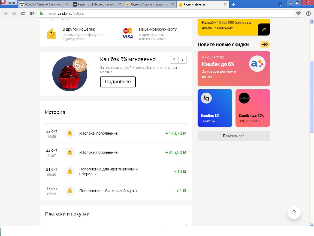Go back with the back arrow

(x=6, y=13)
